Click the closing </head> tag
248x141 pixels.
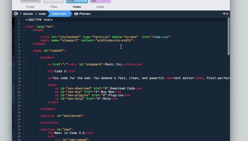tap(39, 44)
